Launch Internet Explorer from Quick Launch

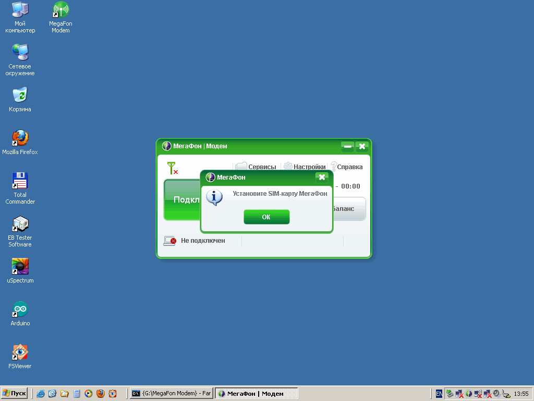coord(41,394)
